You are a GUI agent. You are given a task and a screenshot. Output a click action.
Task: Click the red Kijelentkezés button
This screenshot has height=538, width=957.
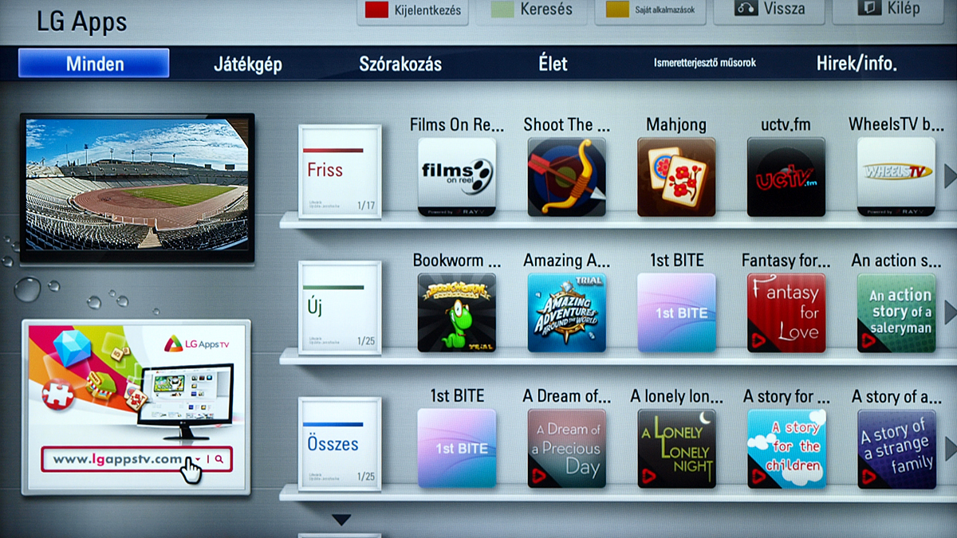coord(411,11)
